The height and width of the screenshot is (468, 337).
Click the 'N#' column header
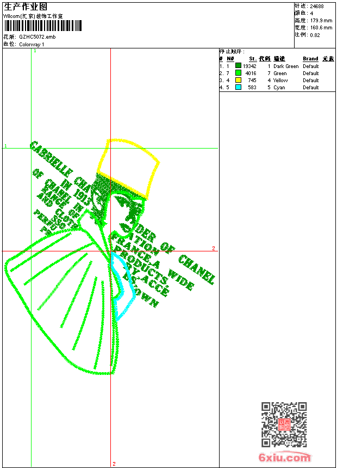[x=230, y=59]
